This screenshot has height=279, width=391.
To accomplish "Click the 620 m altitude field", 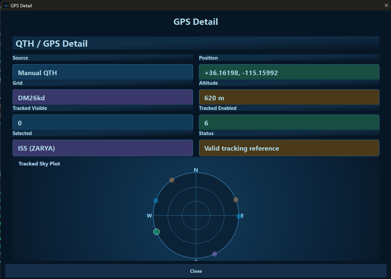I will [289, 97].
